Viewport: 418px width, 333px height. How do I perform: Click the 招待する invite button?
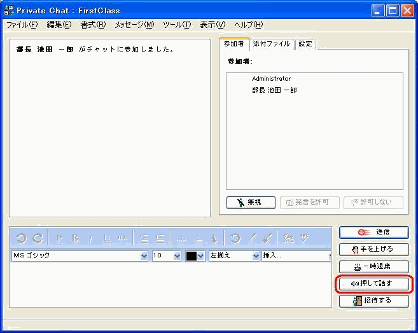pyautogui.click(x=373, y=301)
